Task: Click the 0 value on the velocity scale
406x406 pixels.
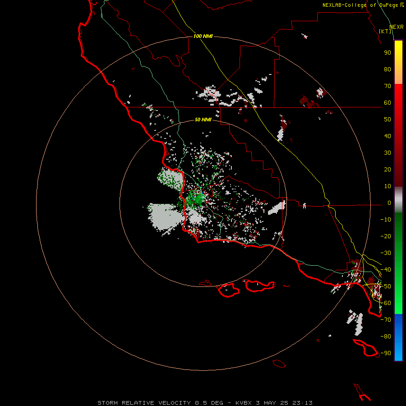Action: coord(389,203)
